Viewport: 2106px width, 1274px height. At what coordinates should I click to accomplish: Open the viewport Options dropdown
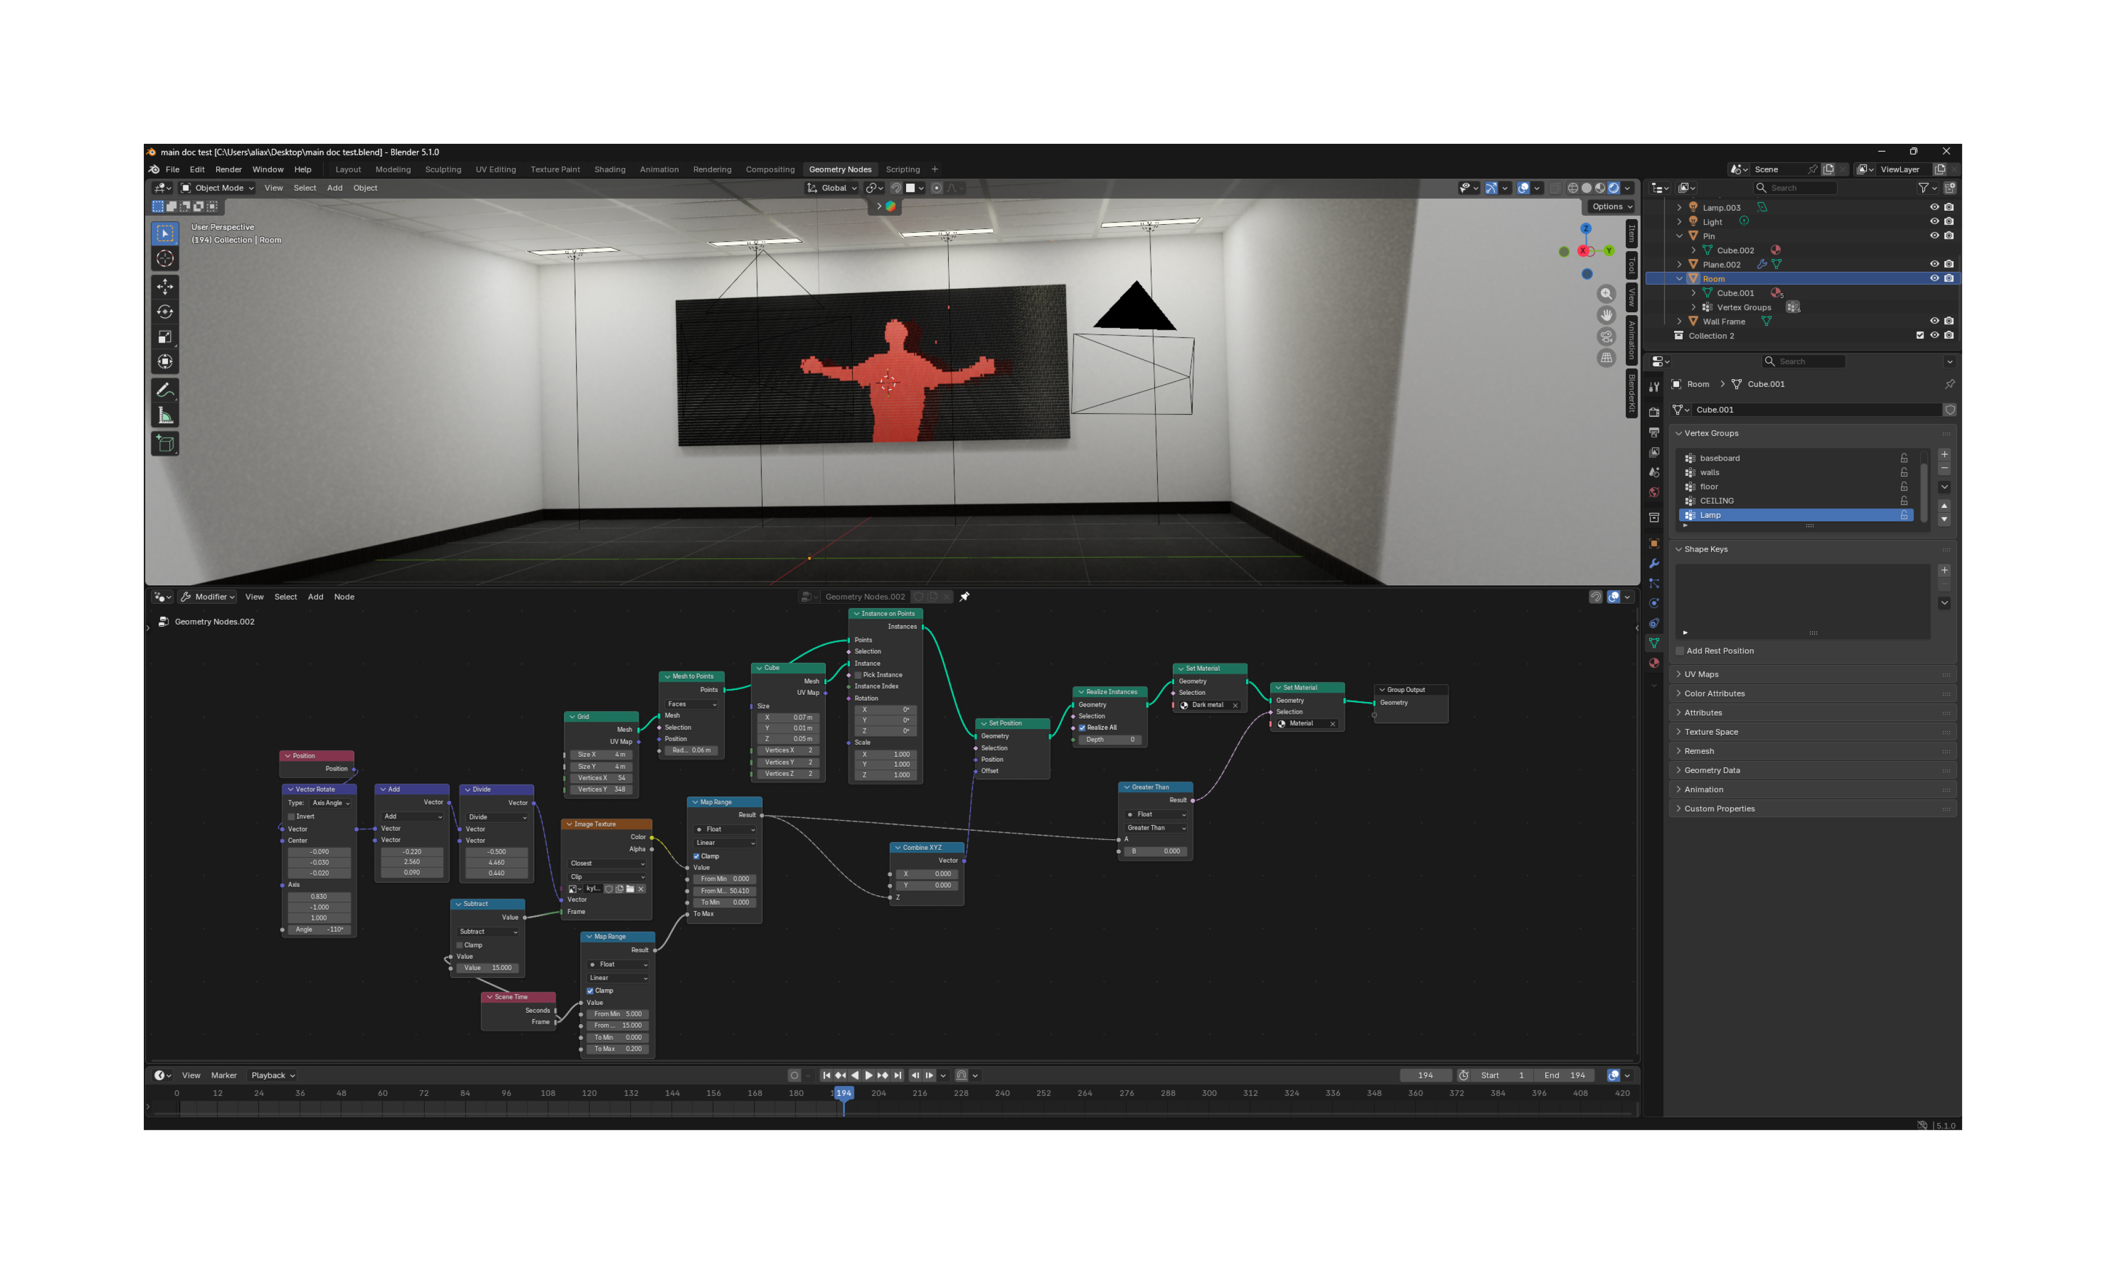pos(1612,207)
